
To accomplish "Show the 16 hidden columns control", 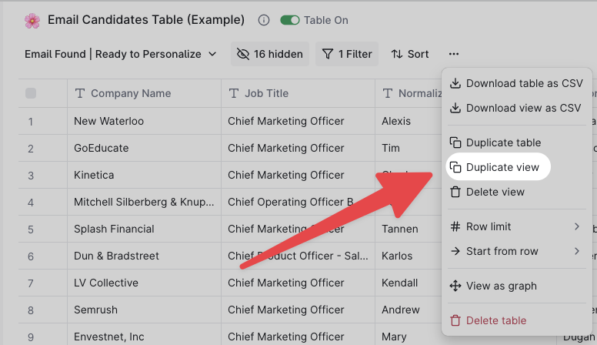I will click(270, 54).
